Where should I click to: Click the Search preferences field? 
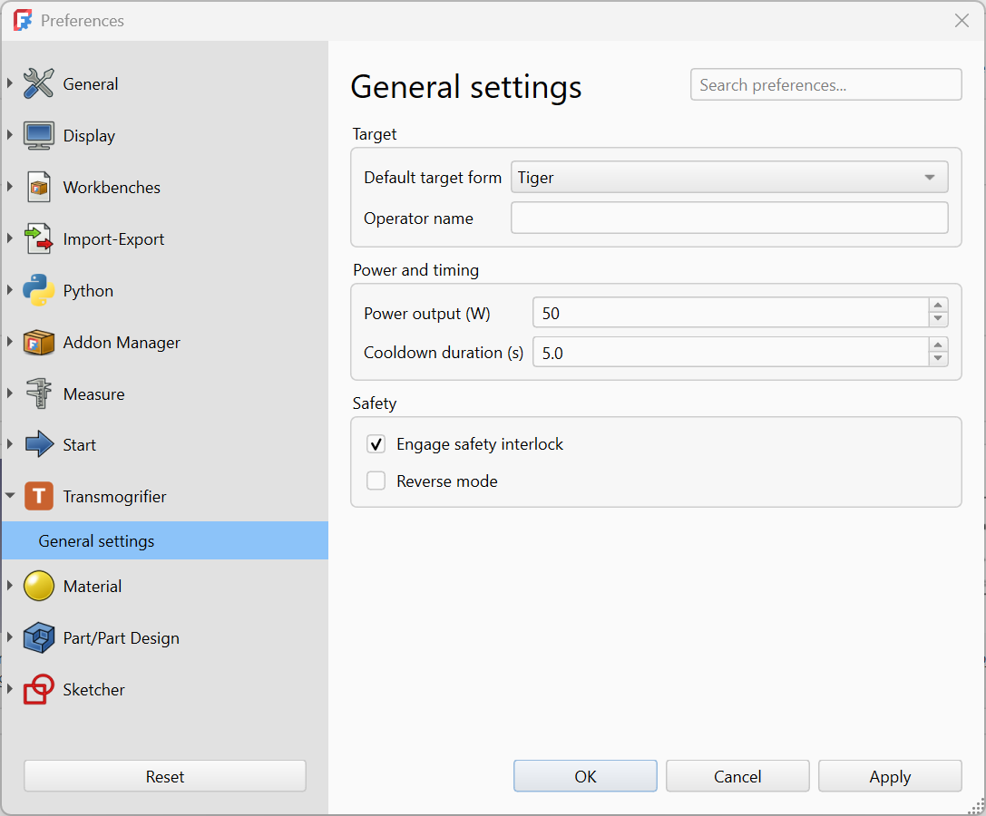click(825, 84)
